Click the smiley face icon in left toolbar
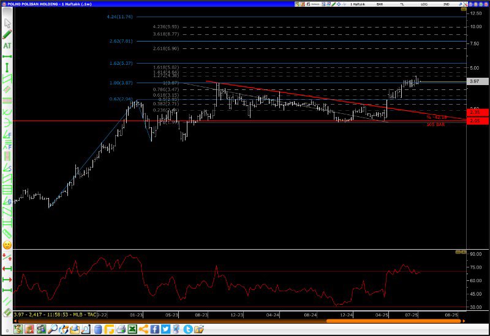Image resolution: width=490 pixels, height=336 pixels. (7, 245)
